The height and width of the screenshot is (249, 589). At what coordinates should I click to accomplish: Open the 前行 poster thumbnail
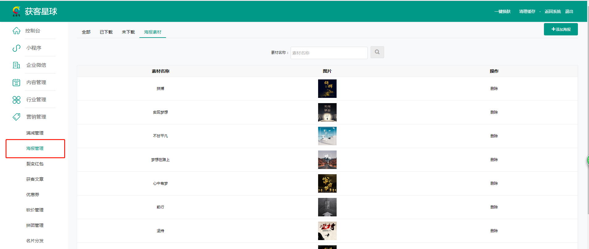(327, 207)
